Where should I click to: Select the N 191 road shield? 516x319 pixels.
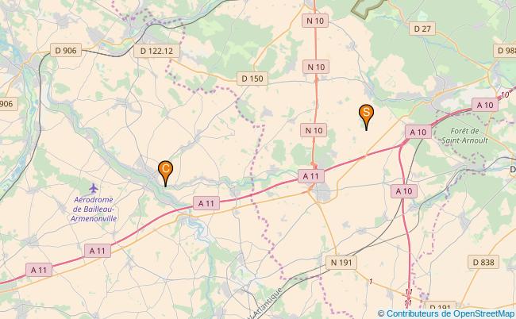[x=341, y=263]
